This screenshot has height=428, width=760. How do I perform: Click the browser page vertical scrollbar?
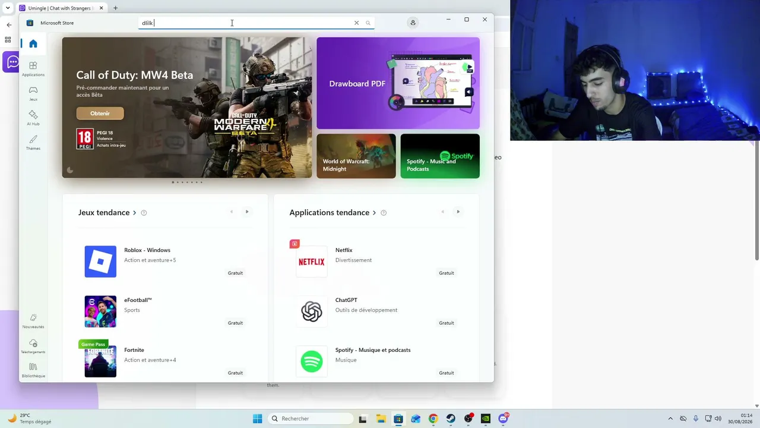756,202
